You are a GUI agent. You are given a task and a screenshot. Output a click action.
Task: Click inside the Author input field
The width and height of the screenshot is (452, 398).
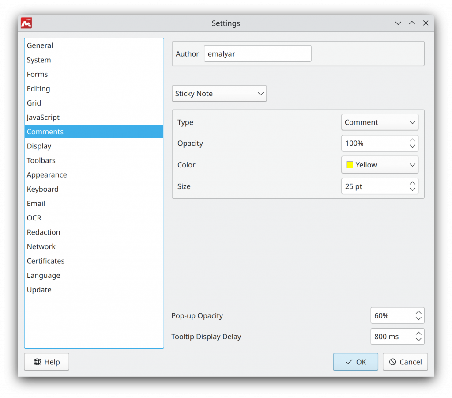(257, 53)
